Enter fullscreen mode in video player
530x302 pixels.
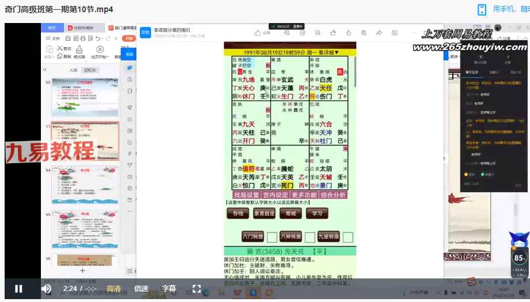point(196,289)
